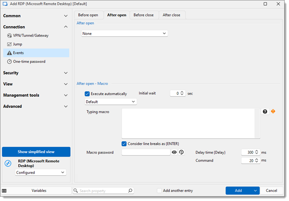Click the search magnifier at field's right
Viewport: 289px width, 201px height.
click(x=130, y=191)
